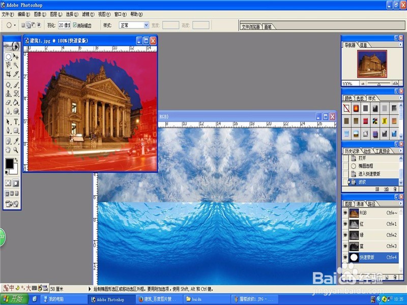Viewport: 407px width, 305px height.
Task: Select the Eraser tool
Action: (8, 102)
